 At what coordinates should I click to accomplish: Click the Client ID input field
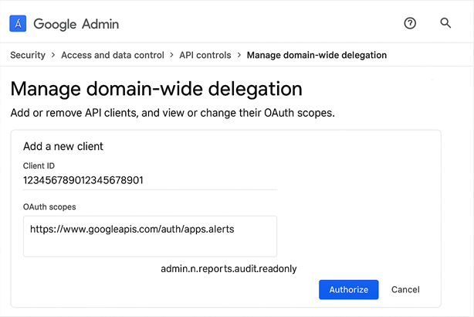(150, 181)
